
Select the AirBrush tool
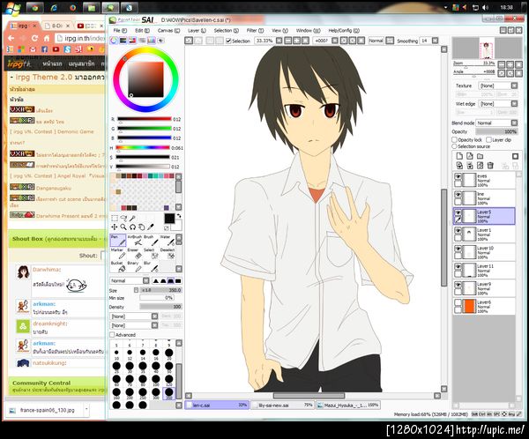[135, 241]
